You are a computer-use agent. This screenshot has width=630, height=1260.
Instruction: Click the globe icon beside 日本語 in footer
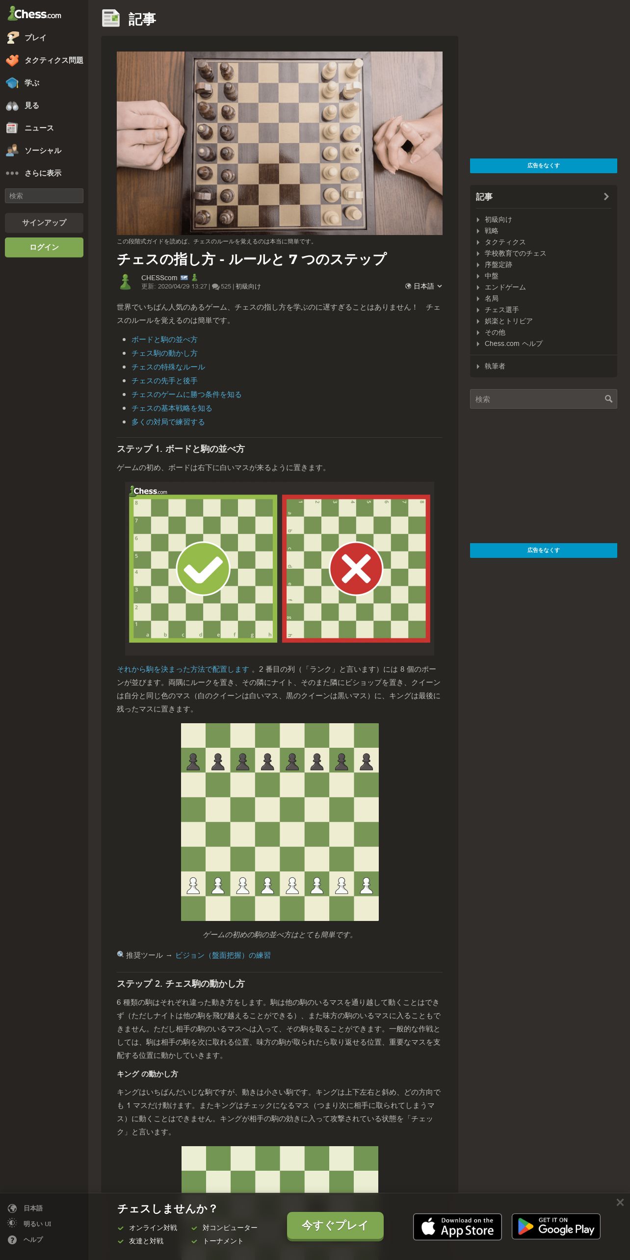13,1208
